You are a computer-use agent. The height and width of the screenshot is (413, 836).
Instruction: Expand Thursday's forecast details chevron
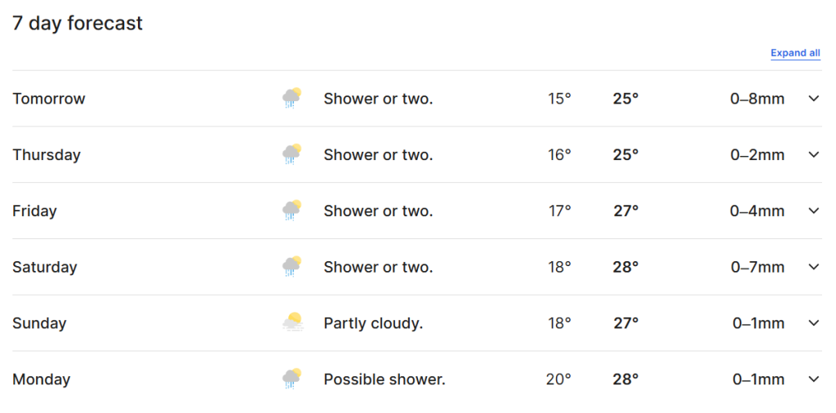click(813, 154)
